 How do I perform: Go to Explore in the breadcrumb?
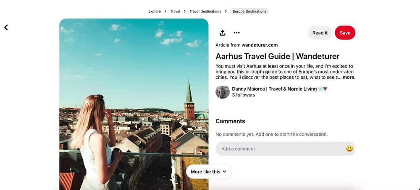click(155, 11)
